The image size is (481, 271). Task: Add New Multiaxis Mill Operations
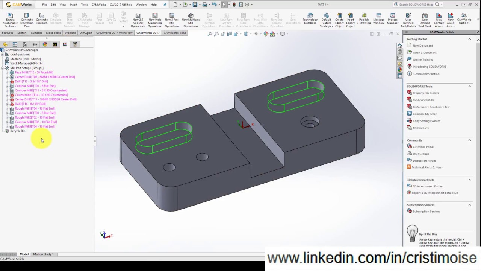tap(191, 20)
